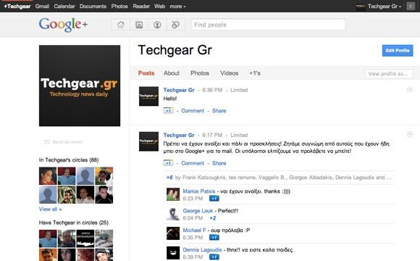Open notifications box in top bar

coord(411,7)
